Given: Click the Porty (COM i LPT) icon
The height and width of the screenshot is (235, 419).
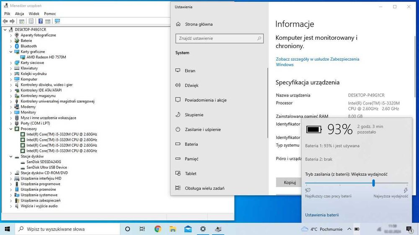Looking at the screenshot, I should pos(17,123).
